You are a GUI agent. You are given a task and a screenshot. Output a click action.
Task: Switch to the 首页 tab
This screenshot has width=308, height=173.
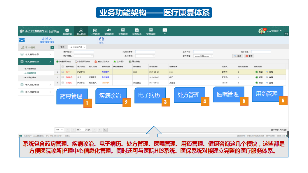(62, 47)
